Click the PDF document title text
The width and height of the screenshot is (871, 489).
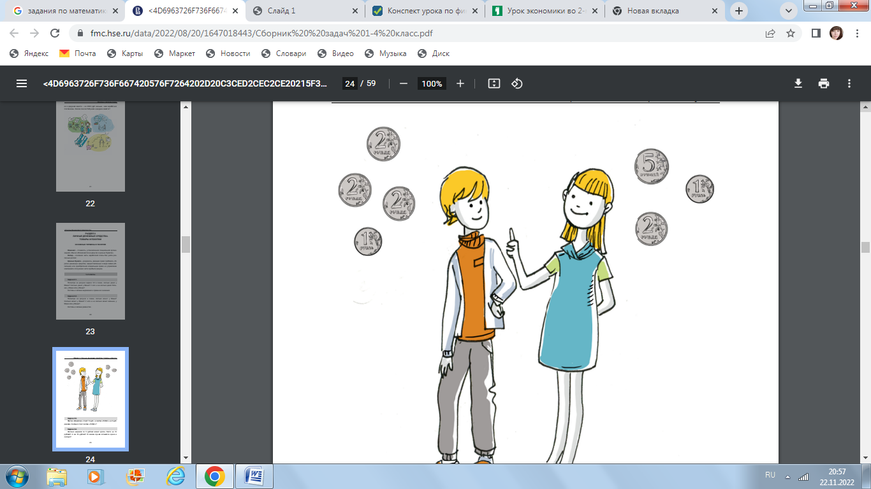pos(186,83)
